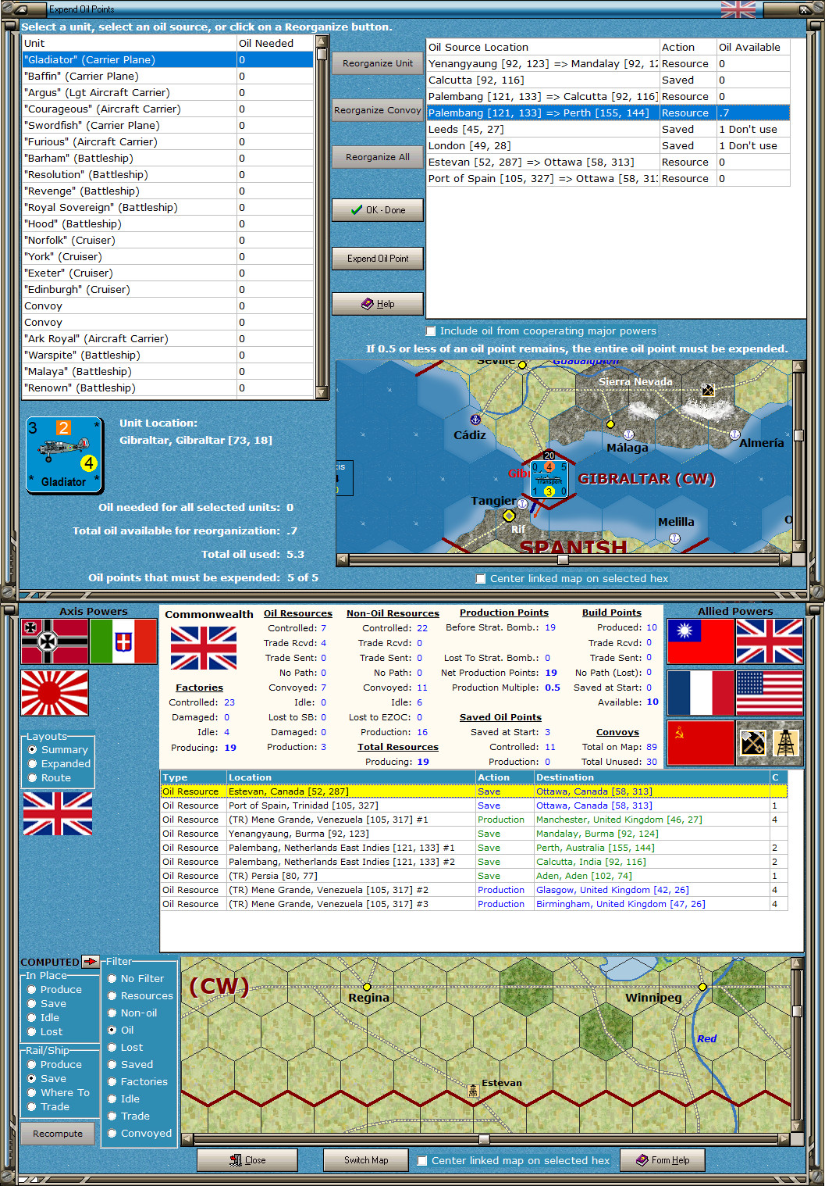825x1186 pixels.
Task: Click the Switch Map button
Action: point(366,1160)
